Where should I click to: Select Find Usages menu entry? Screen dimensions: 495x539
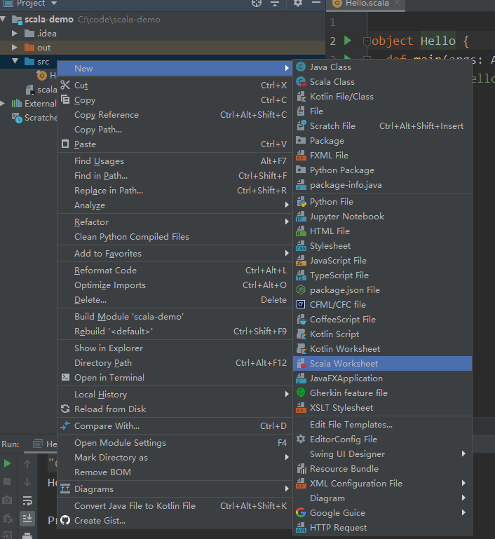click(175, 161)
